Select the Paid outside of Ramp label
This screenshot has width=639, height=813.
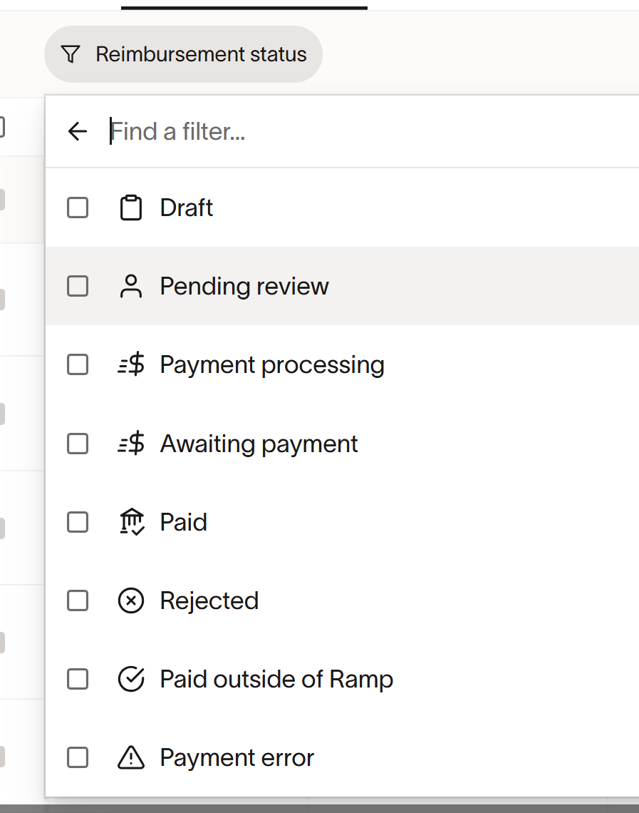click(x=276, y=679)
